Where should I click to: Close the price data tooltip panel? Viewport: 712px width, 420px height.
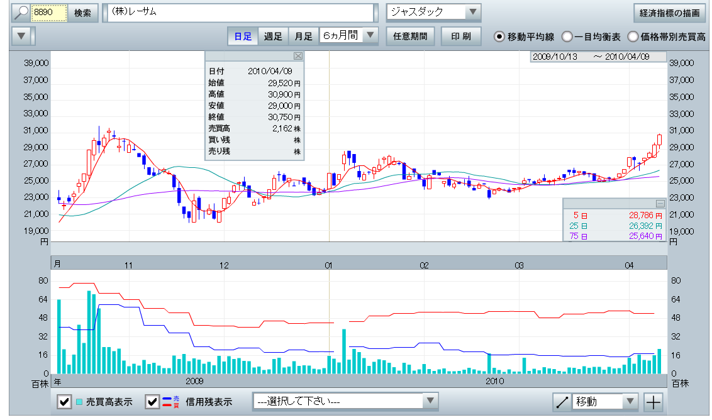point(298,56)
